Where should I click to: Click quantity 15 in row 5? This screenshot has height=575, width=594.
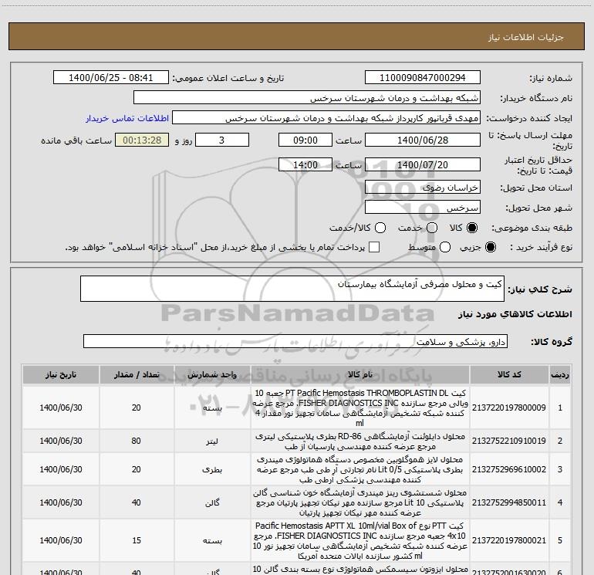pyautogui.click(x=137, y=540)
